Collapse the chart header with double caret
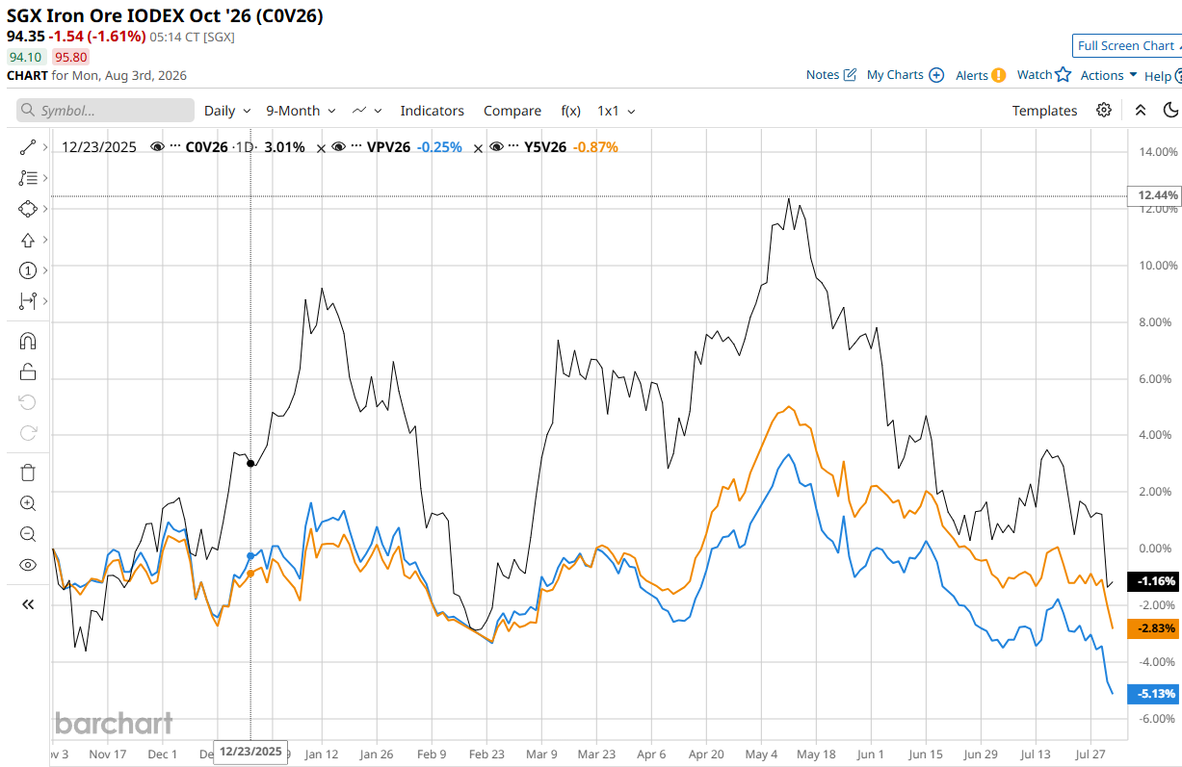 1141,110
